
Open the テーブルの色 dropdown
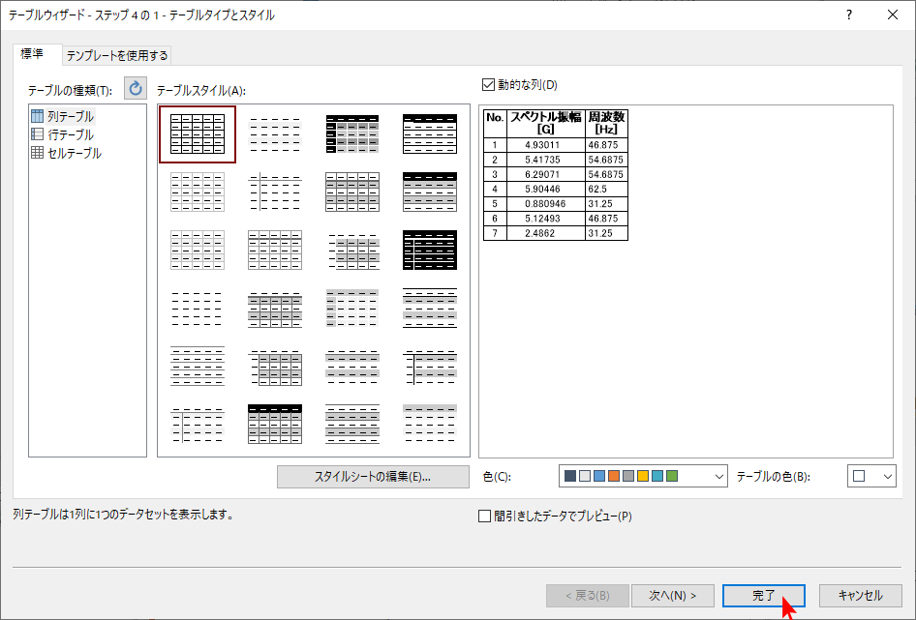point(871,477)
